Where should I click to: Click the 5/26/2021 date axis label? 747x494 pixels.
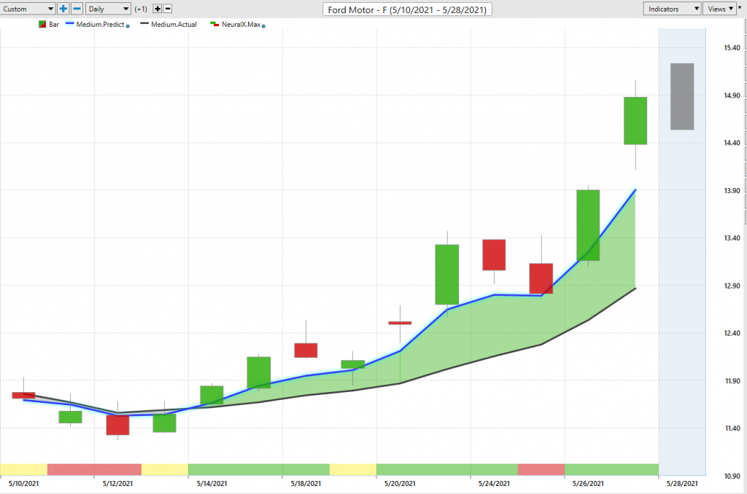click(588, 484)
